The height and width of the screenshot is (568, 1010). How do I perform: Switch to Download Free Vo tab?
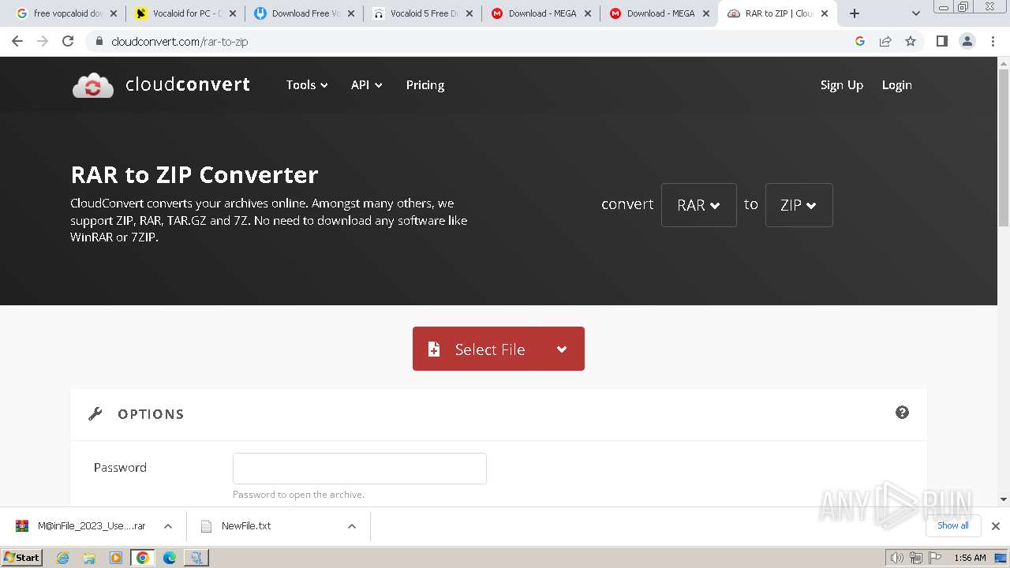point(305,13)
